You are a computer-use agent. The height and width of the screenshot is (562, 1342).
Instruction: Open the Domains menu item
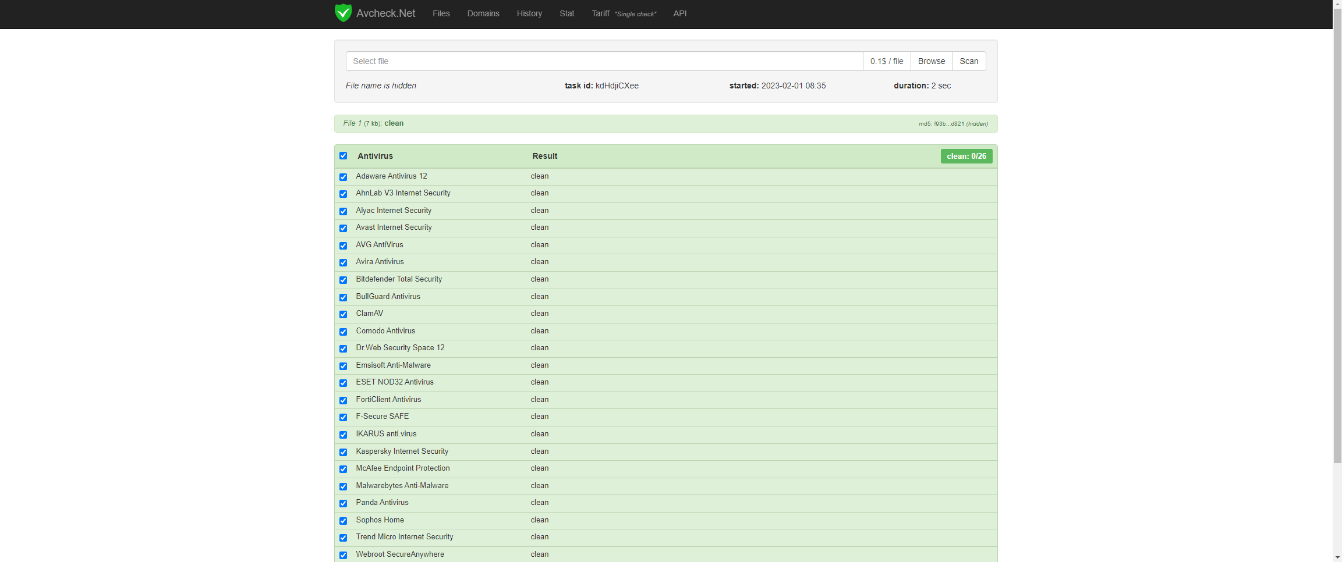click(x=483, y=13)
